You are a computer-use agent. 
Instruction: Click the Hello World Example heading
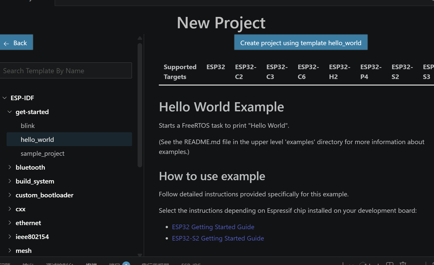click(221, 107)
